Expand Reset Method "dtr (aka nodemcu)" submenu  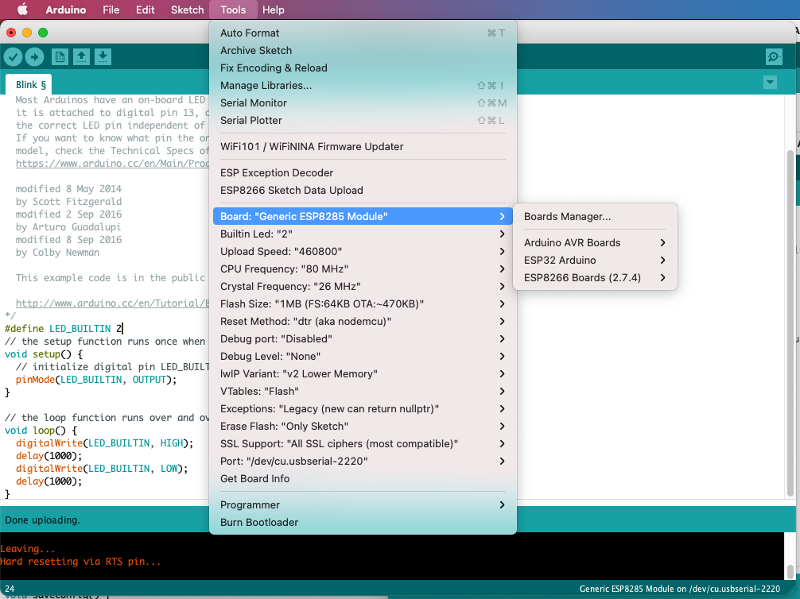[x=363, y=321]
